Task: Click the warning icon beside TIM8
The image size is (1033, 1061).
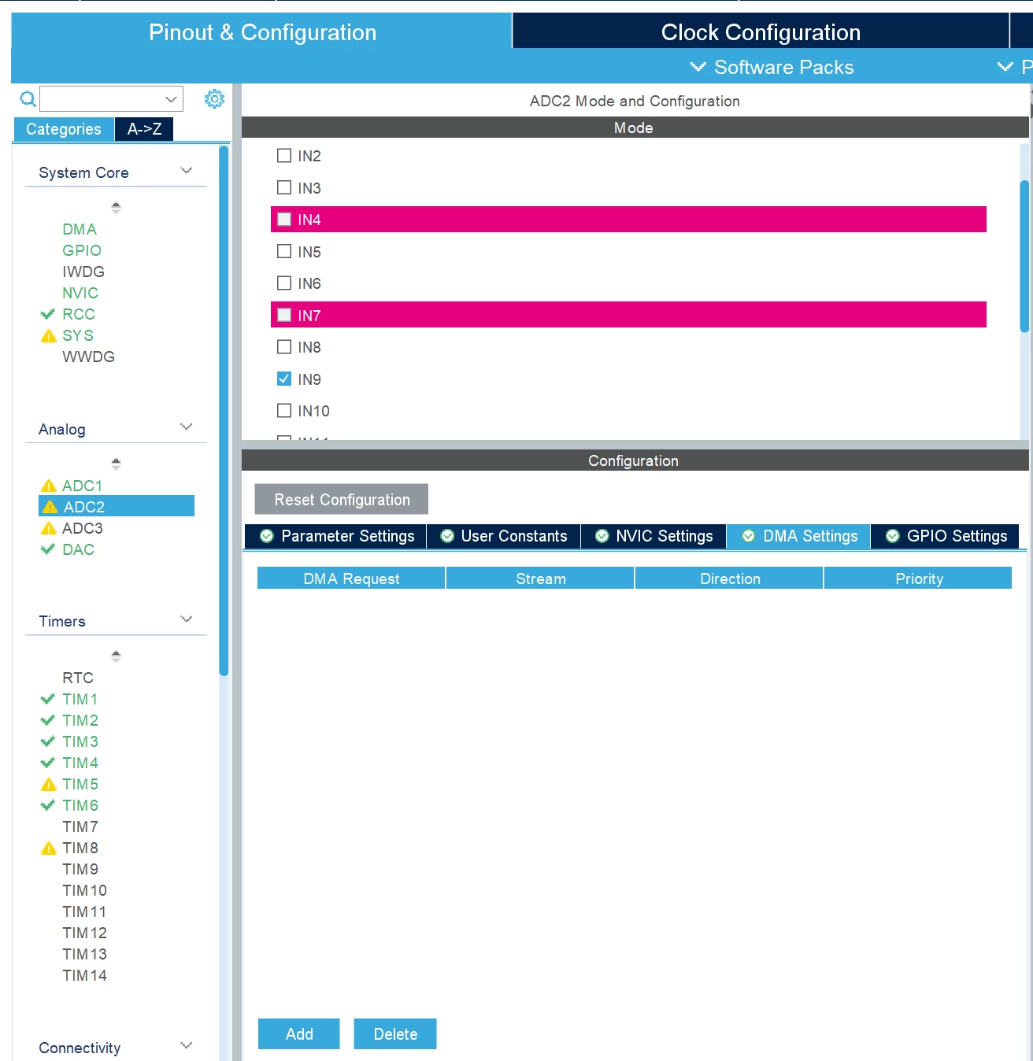Action: tap(49, 848)
